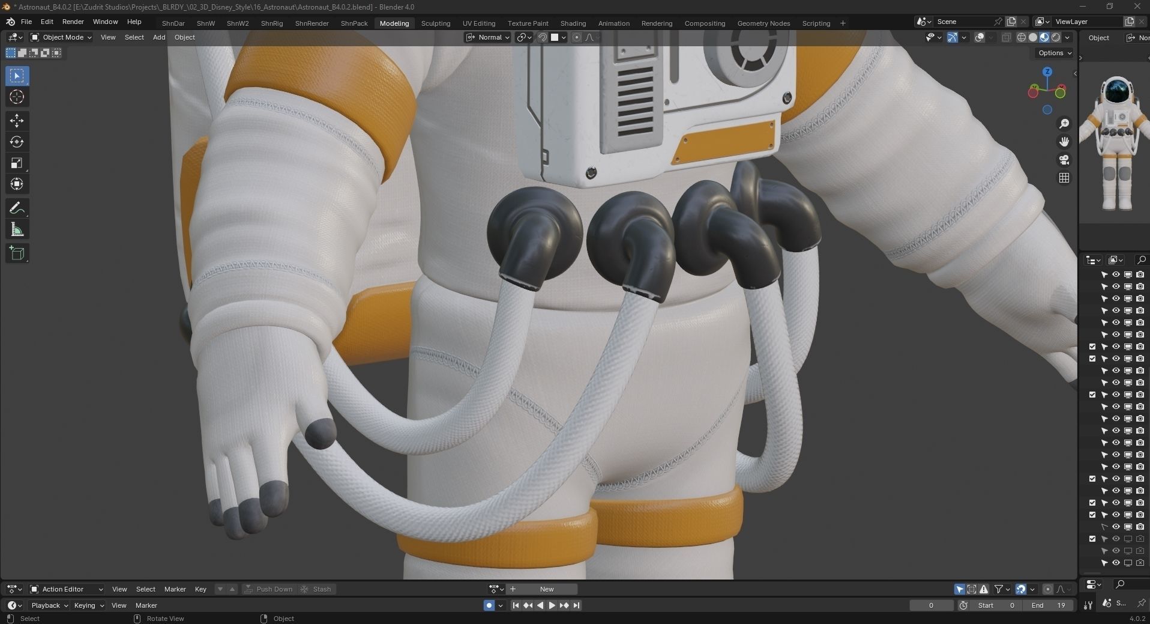Switch to wireframe viewport shading
Image resolution: width=1150 pixels, height=624 pixels.
click(x=1022, y=37)
